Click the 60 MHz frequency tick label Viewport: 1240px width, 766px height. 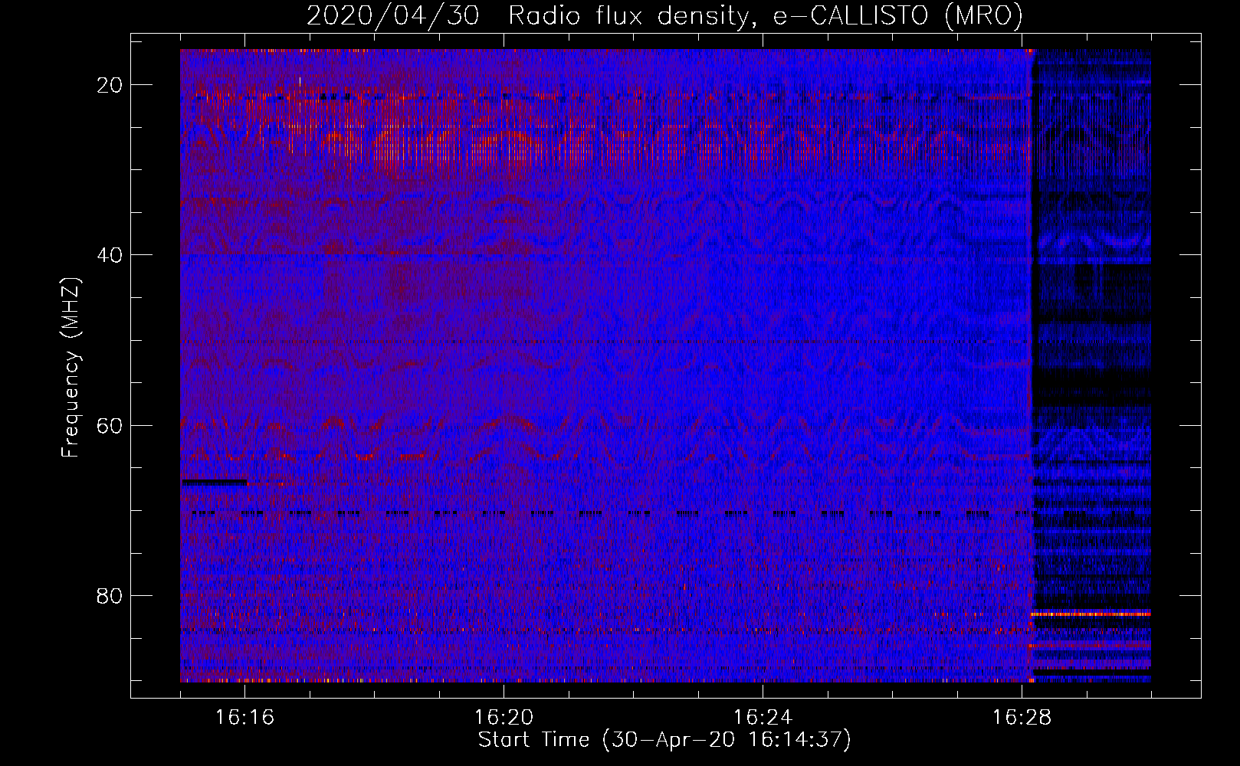pos(110,425)
